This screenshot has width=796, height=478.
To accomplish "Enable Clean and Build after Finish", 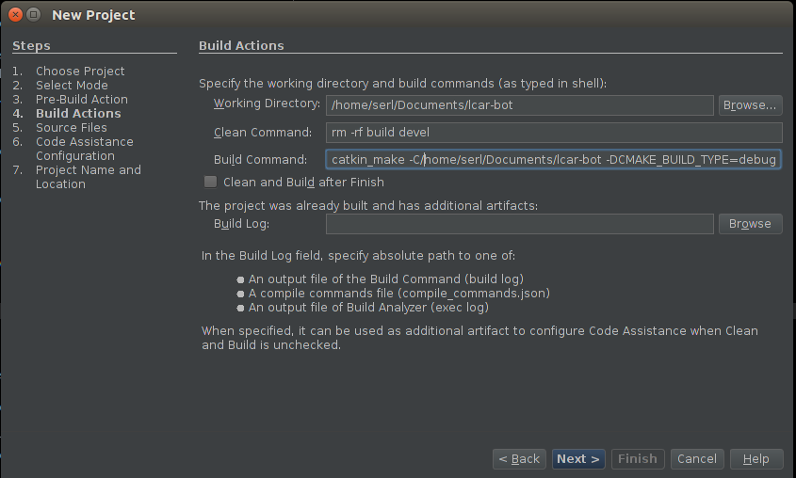I will click(210, 182).
